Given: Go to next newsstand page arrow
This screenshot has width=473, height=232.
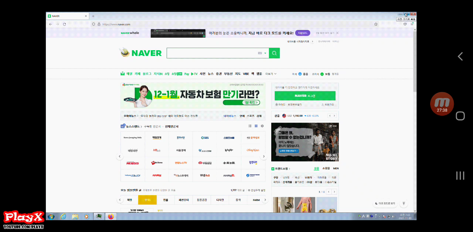Looking at the screenshot, I should point(263,157).
